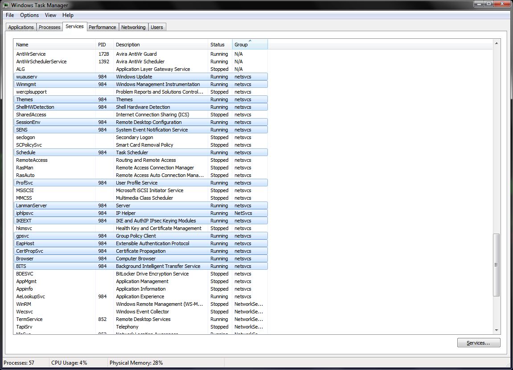Sort by the Description column header

[160, 45]
